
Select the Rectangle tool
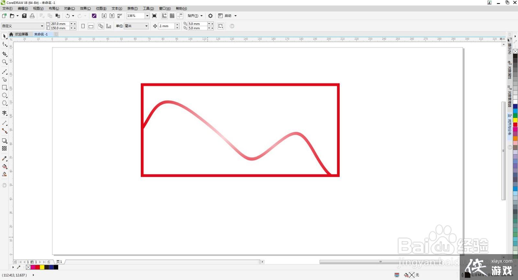[x=5, y=87]
